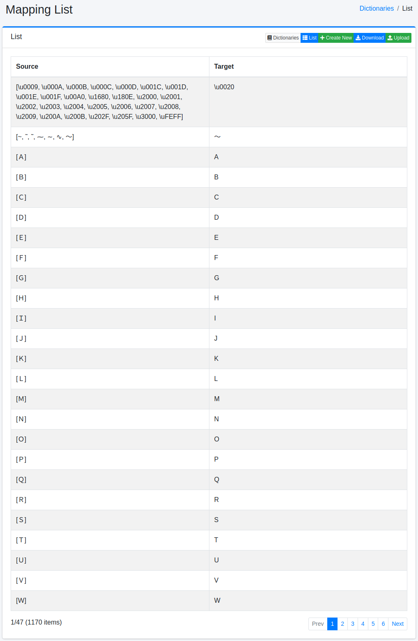Click the tilde variants source row
The width and height of the screenshot is (418, 641).
(45, 137)
